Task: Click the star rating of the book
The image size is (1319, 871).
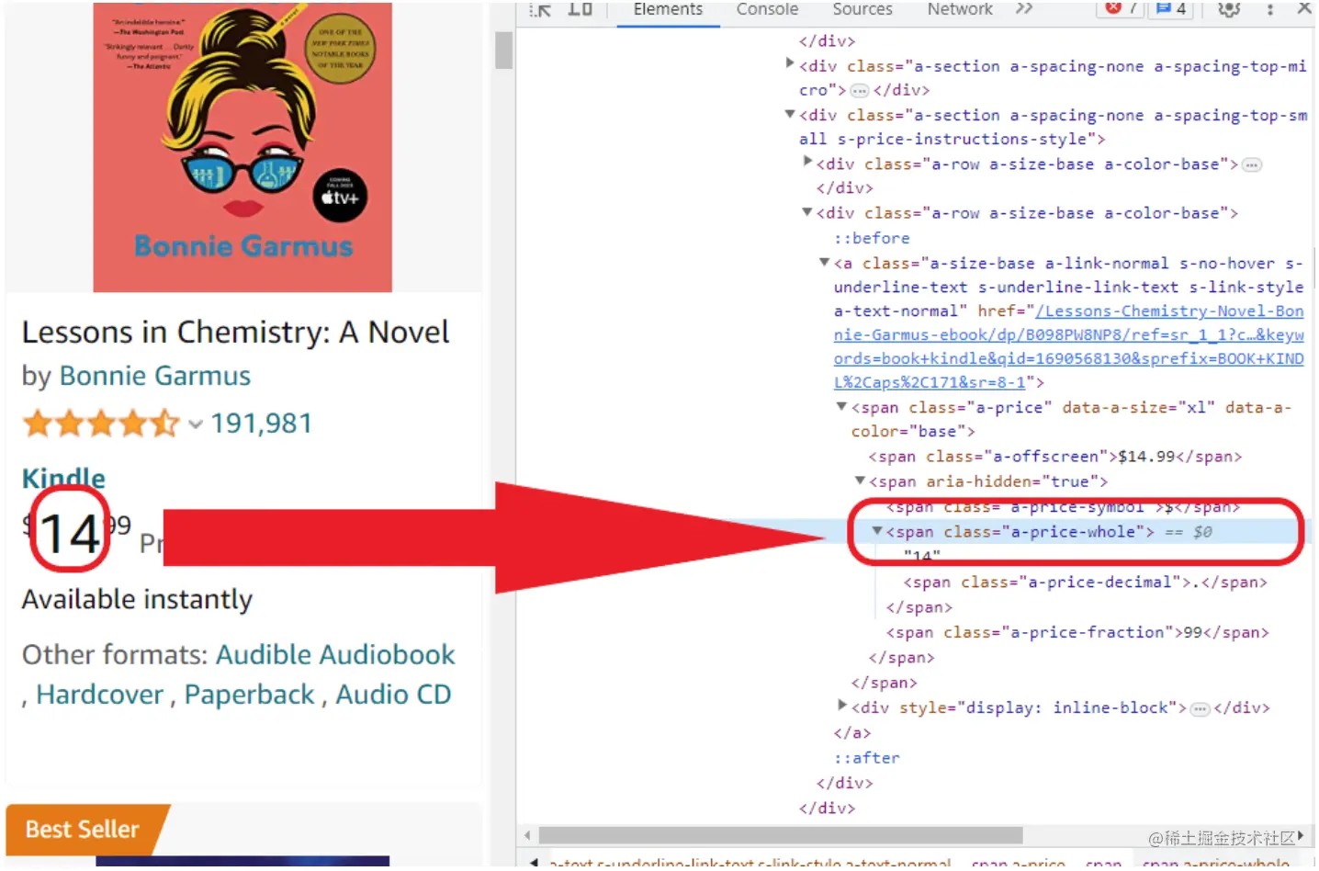Action: tap(101, 424)
